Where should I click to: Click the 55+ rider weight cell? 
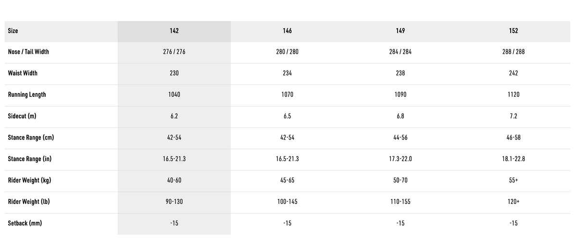coord(514,180)
